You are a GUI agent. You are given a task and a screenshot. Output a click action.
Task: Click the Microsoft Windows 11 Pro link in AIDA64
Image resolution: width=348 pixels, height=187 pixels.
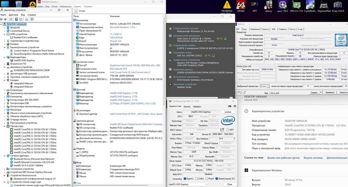pyautogui.click(x=122, y=27)
